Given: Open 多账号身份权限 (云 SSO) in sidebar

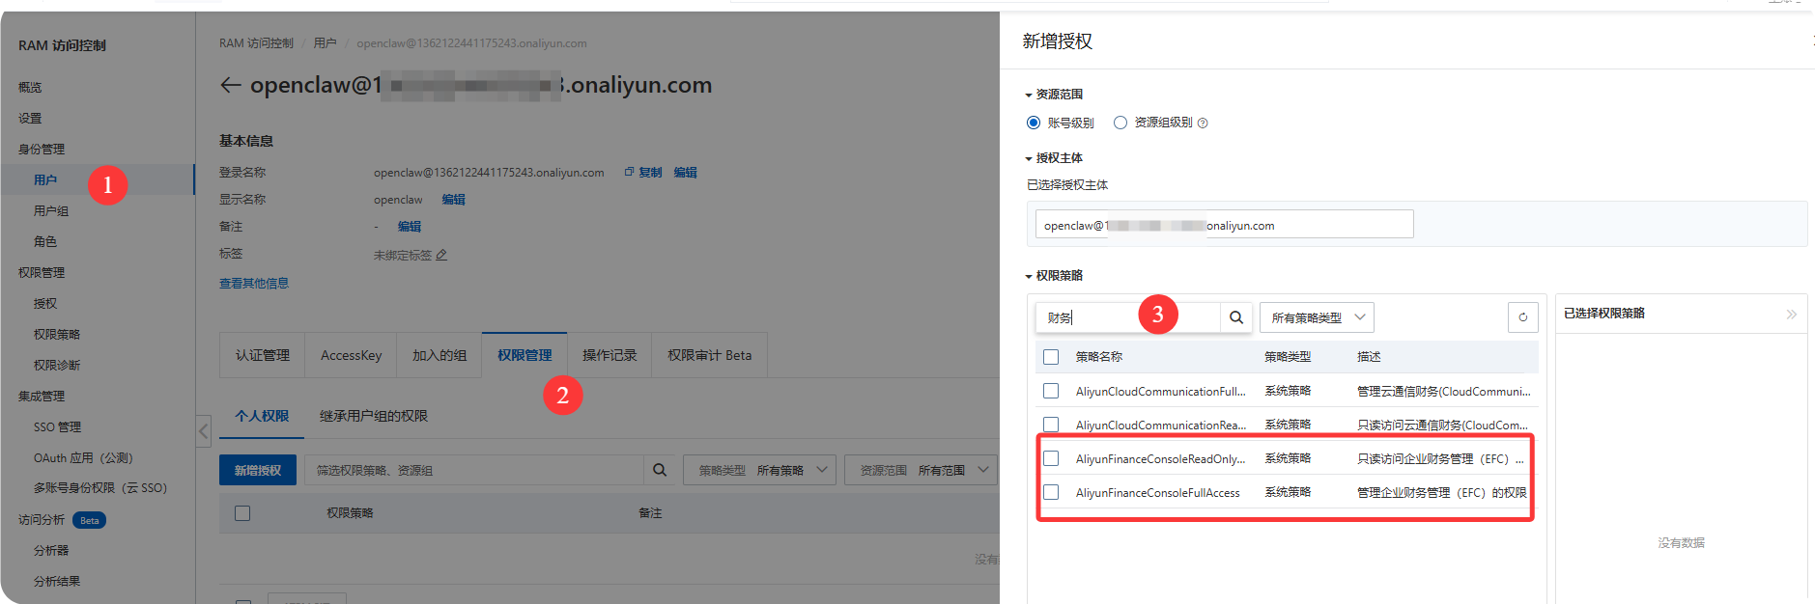Looking at the screenshot, I should tap(100, 488).
